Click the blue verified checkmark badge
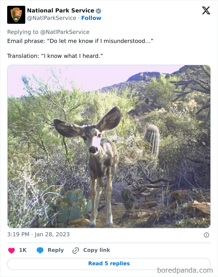 point(99,10)
